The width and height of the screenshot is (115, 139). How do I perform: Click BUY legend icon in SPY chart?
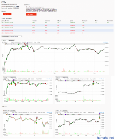click(x=20, y=114)
